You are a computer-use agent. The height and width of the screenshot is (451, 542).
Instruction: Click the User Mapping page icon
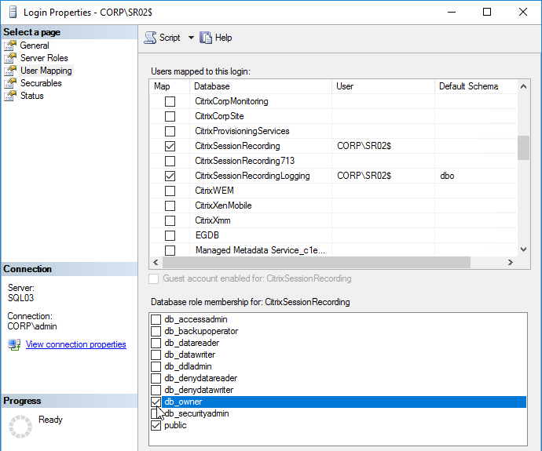pos(10,71)
